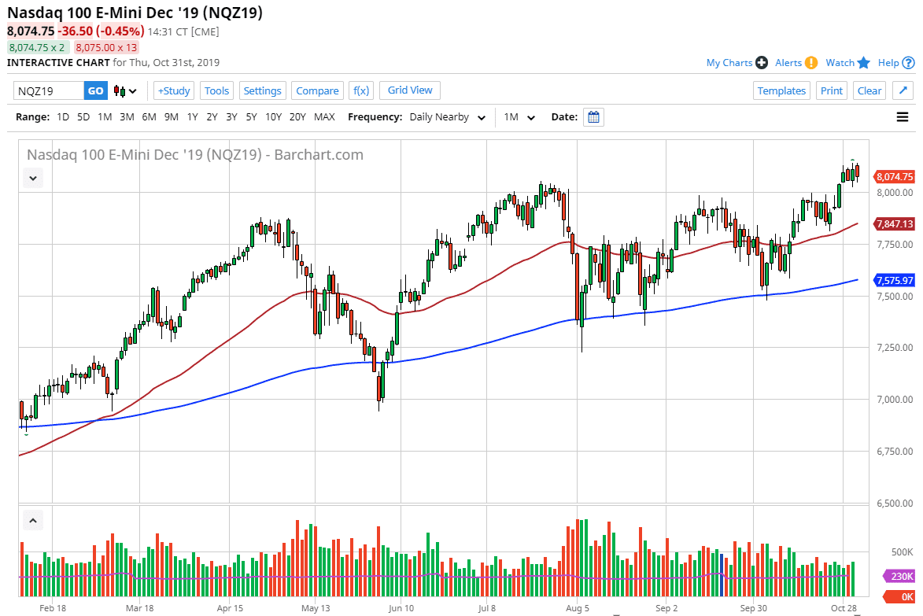
Task: Open the hamburger chart menu
Action: pos(903,117)
